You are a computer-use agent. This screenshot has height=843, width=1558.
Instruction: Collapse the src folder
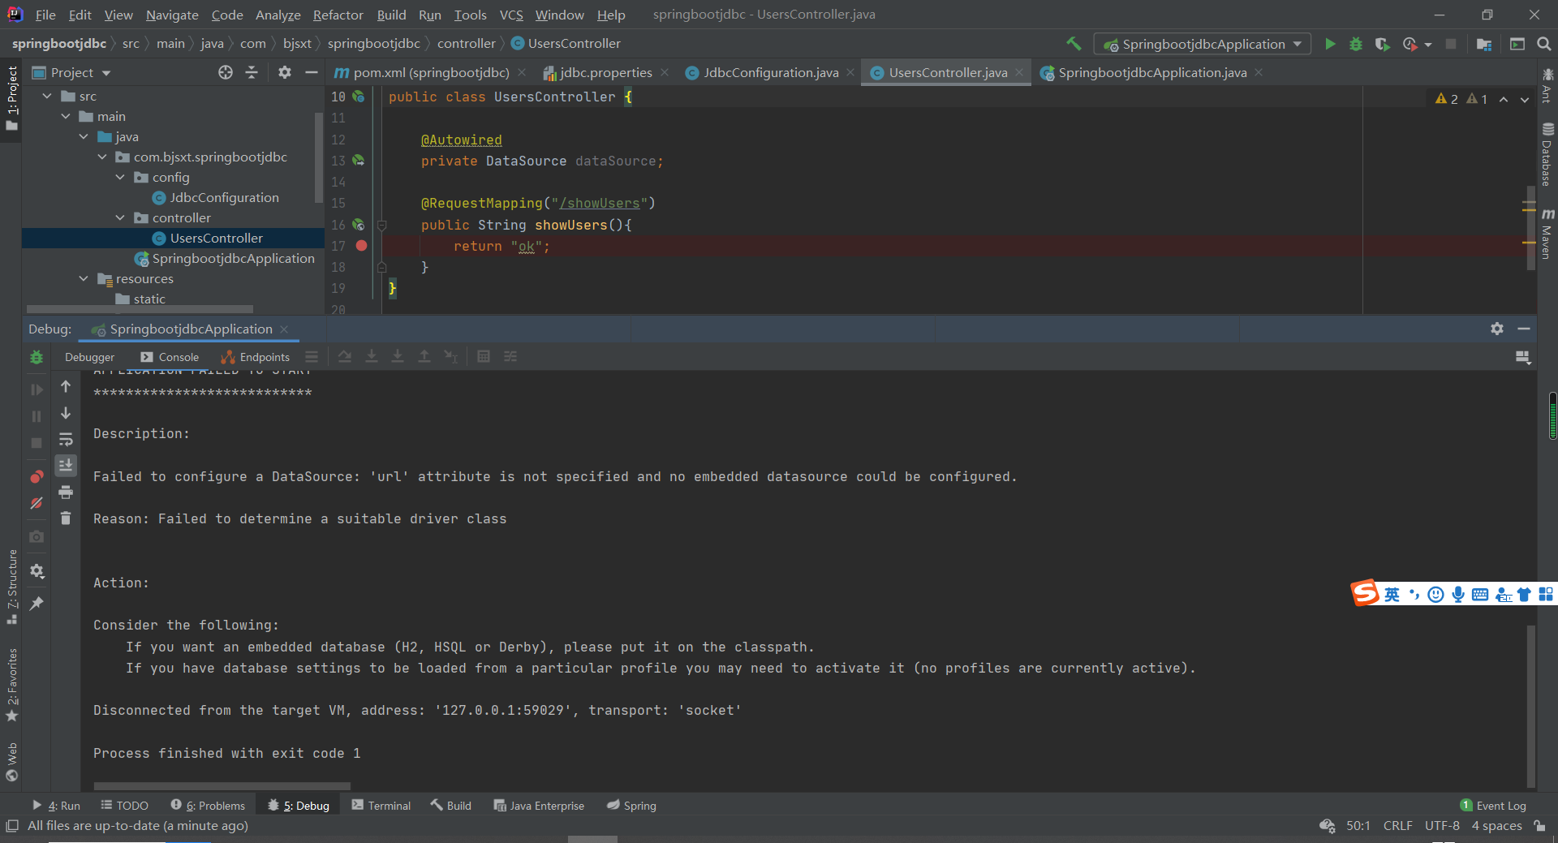pyautogui.click(x=47, y=96)
